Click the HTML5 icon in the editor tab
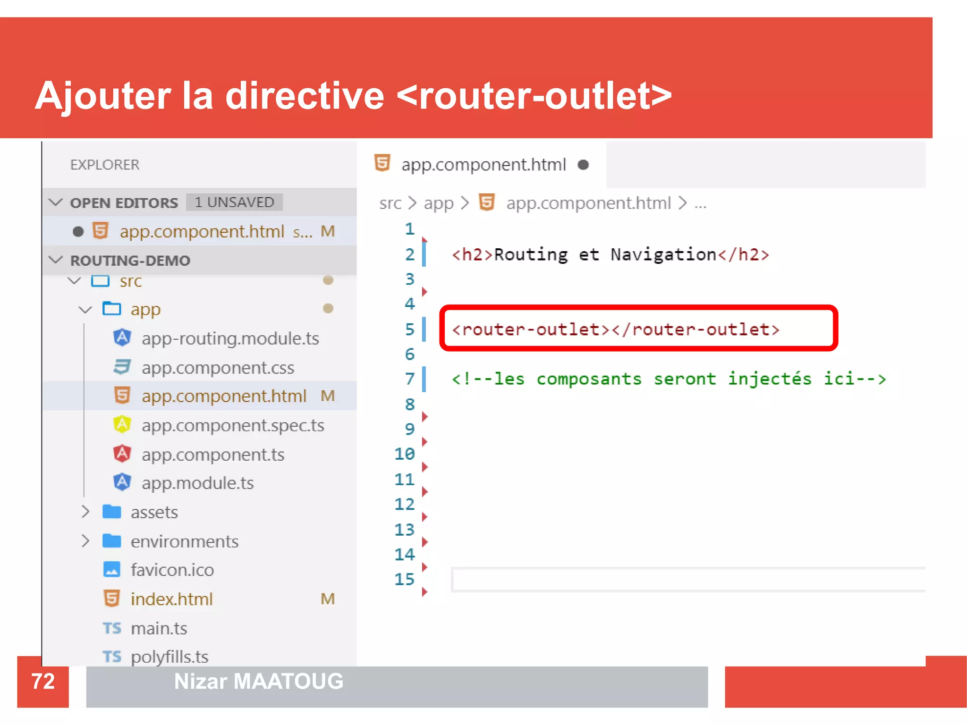The width and height of the screenshot is (967, 725). click(382, 163)
